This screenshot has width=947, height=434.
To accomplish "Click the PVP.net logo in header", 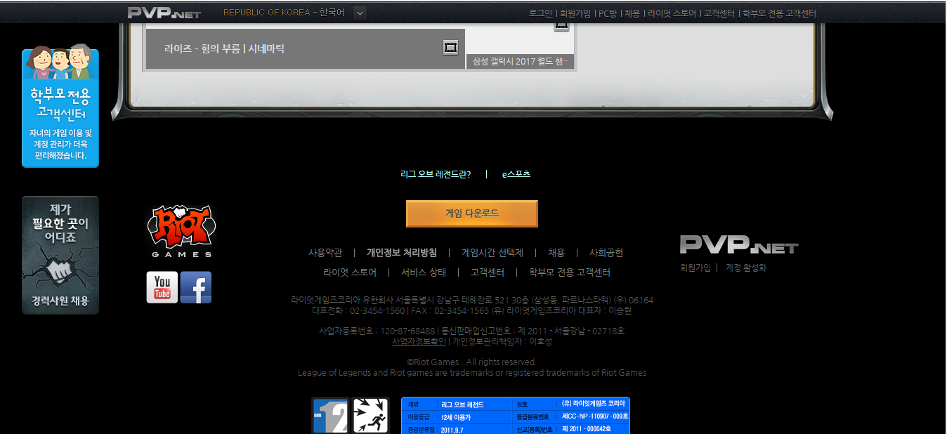I will click(164, 13).
